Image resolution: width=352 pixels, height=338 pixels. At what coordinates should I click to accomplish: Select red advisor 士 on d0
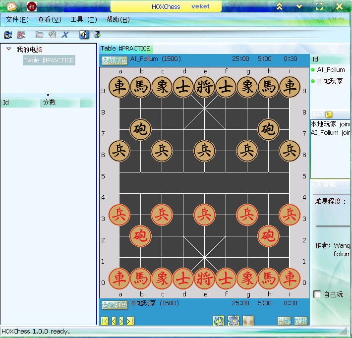click(183, 279)
